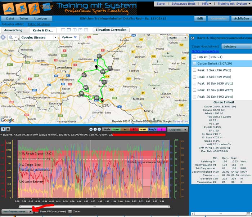Image resolution: width=252 pixels, height=217 pixels.
Task: Check Peak 20 Sek (493 Watt)
Action: point(194,97)
